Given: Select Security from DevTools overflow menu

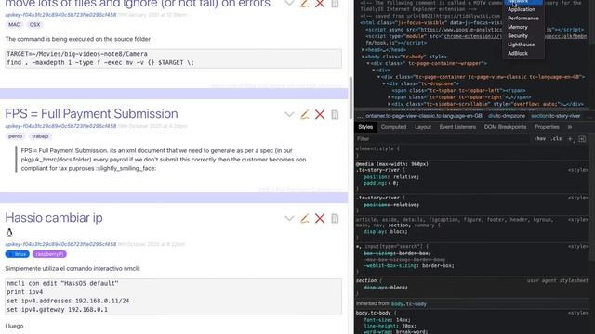Looking at the screenshot, I should pos(518,35).
